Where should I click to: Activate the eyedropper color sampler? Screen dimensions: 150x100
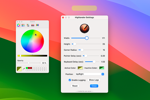(24, 69)
